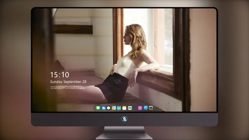
Task: Open the Maps app icon in the dock
Action: [x=114, y=108]
